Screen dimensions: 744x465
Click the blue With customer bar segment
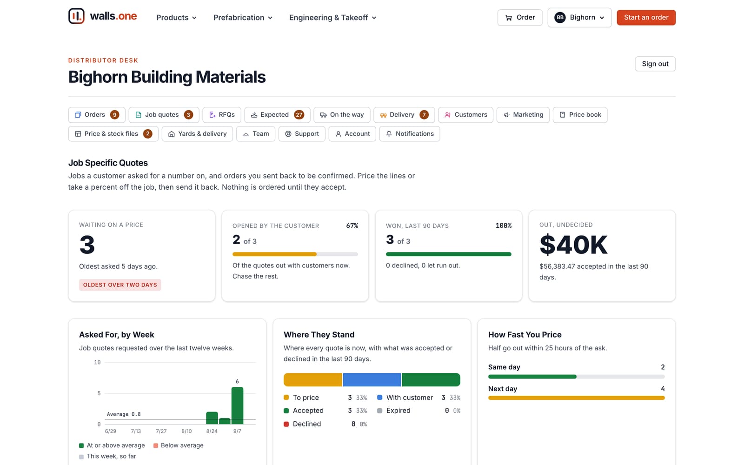(x=372, y=380)
